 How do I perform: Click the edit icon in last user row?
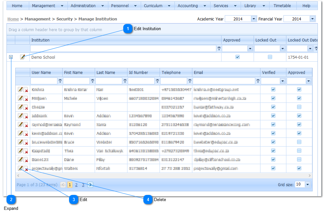20,168
